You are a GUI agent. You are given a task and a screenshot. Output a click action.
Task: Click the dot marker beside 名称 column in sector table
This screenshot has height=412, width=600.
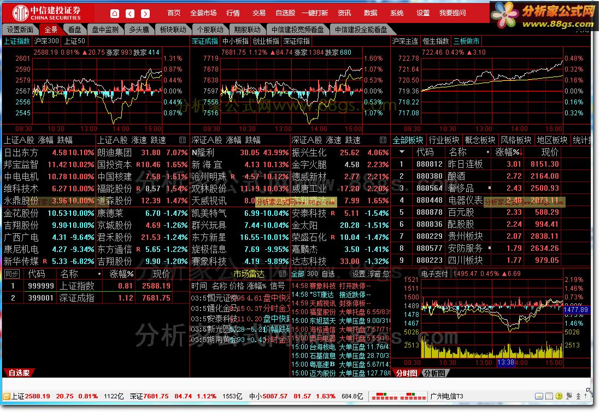tap(487, 152)
